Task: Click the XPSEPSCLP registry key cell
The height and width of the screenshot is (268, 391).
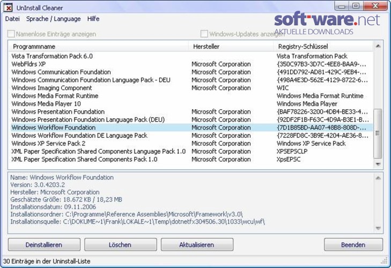Action: pyautogui.click(x=292, y=152)
